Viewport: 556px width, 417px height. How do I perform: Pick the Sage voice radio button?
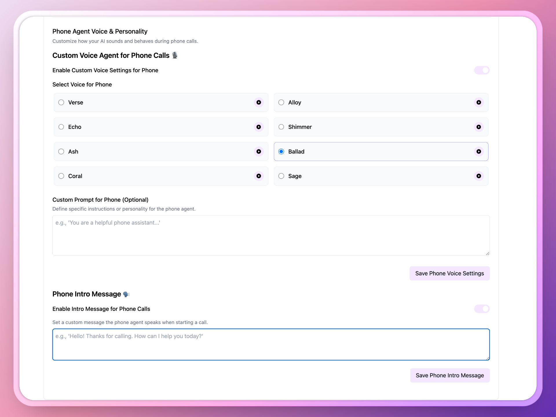click(281, 176)
